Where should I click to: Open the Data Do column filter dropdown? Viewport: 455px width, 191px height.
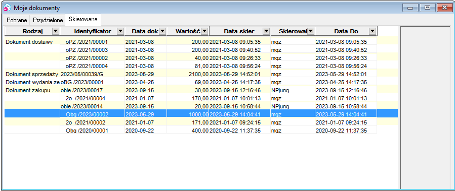373,31
